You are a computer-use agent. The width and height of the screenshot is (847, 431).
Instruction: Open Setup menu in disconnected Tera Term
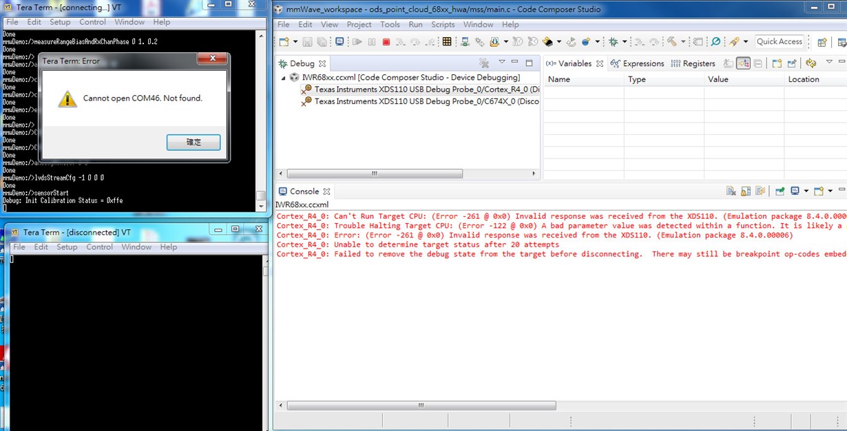[67, 246]
